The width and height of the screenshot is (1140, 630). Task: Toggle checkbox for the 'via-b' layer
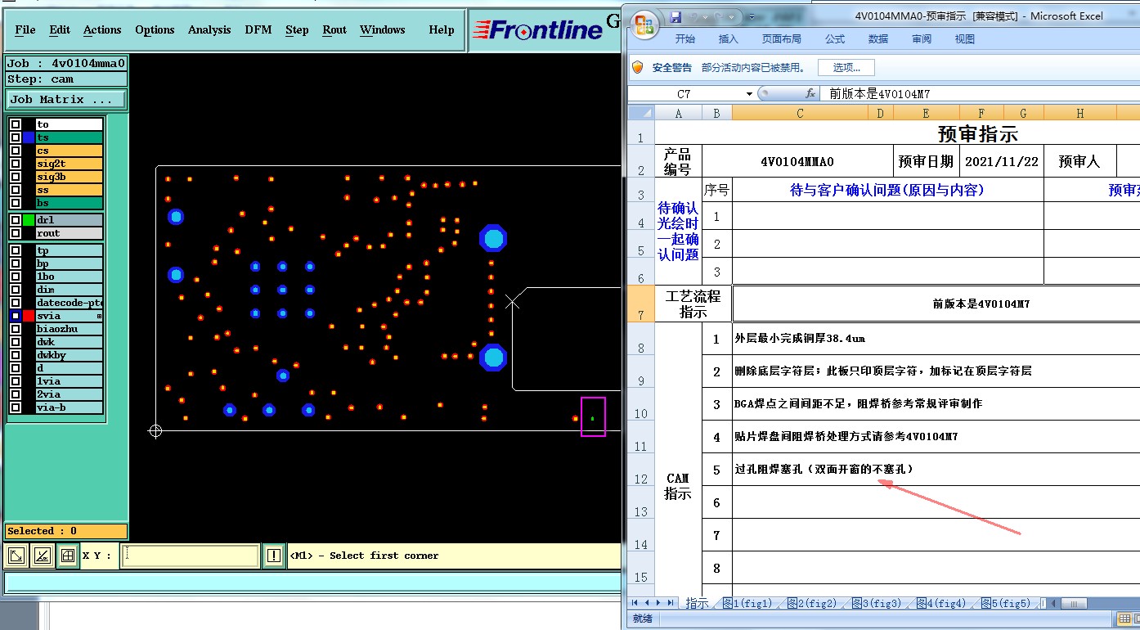[16, 407]
